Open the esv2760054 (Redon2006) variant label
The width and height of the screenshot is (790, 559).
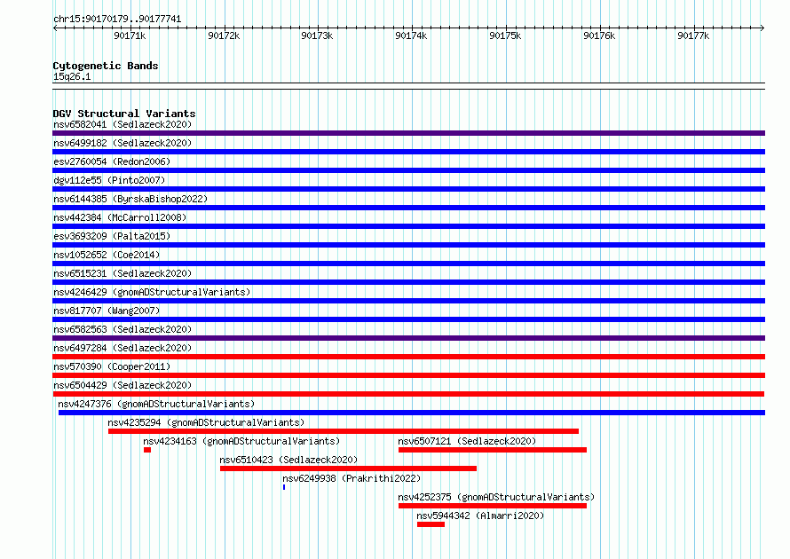click(112, 161)
